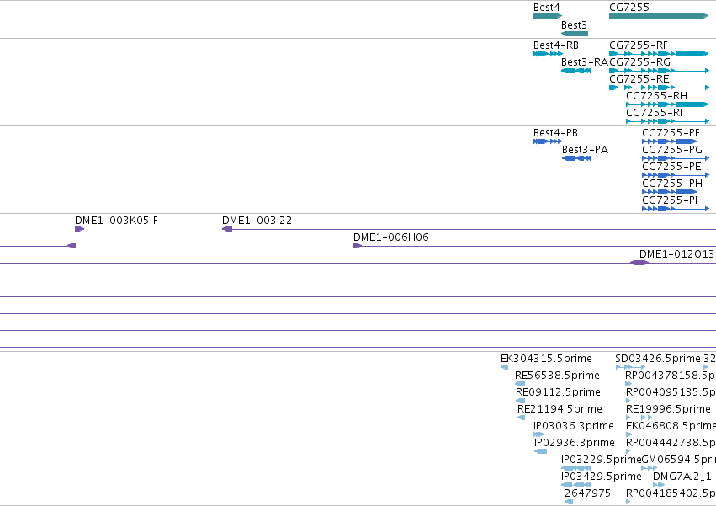Select protein CG7255-PI label
This screenshot has width=716, height=506.
[670, 200]
